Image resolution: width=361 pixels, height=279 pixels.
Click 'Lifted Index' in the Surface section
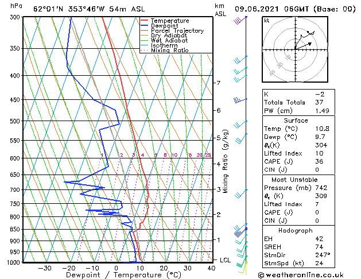click(283, 153)
